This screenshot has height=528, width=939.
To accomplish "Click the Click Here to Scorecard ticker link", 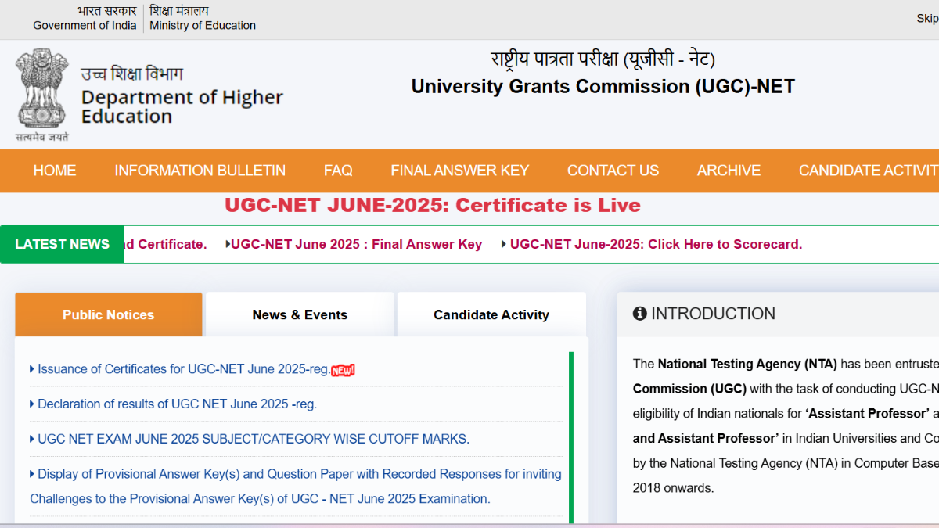I will pyautogui.click(x=656, y=245).
